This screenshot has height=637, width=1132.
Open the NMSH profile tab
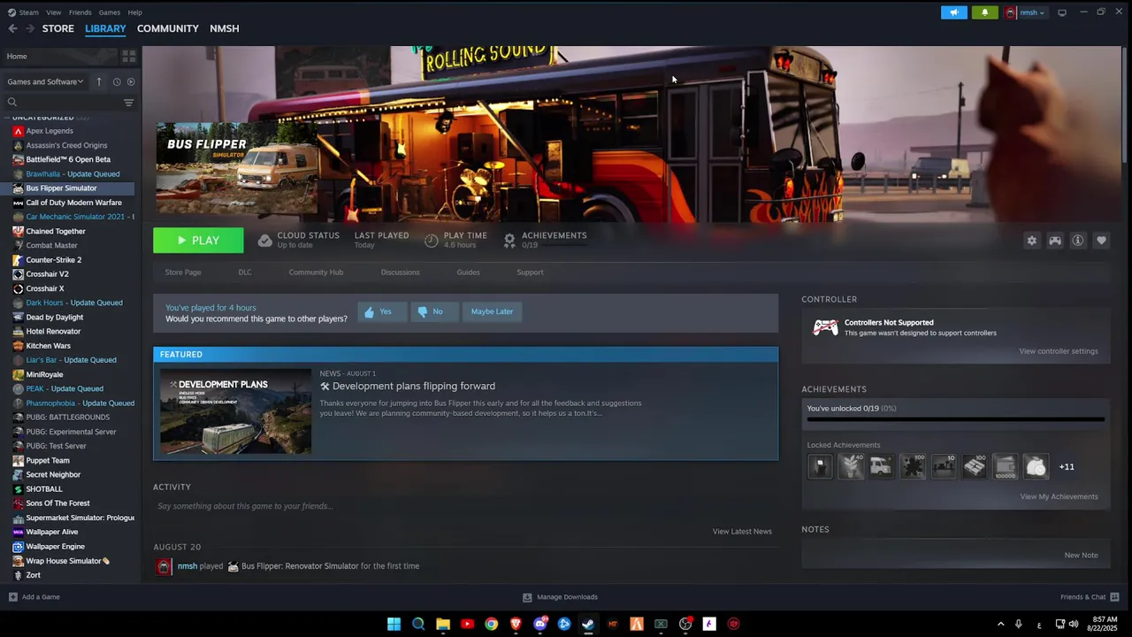point(225,28)
